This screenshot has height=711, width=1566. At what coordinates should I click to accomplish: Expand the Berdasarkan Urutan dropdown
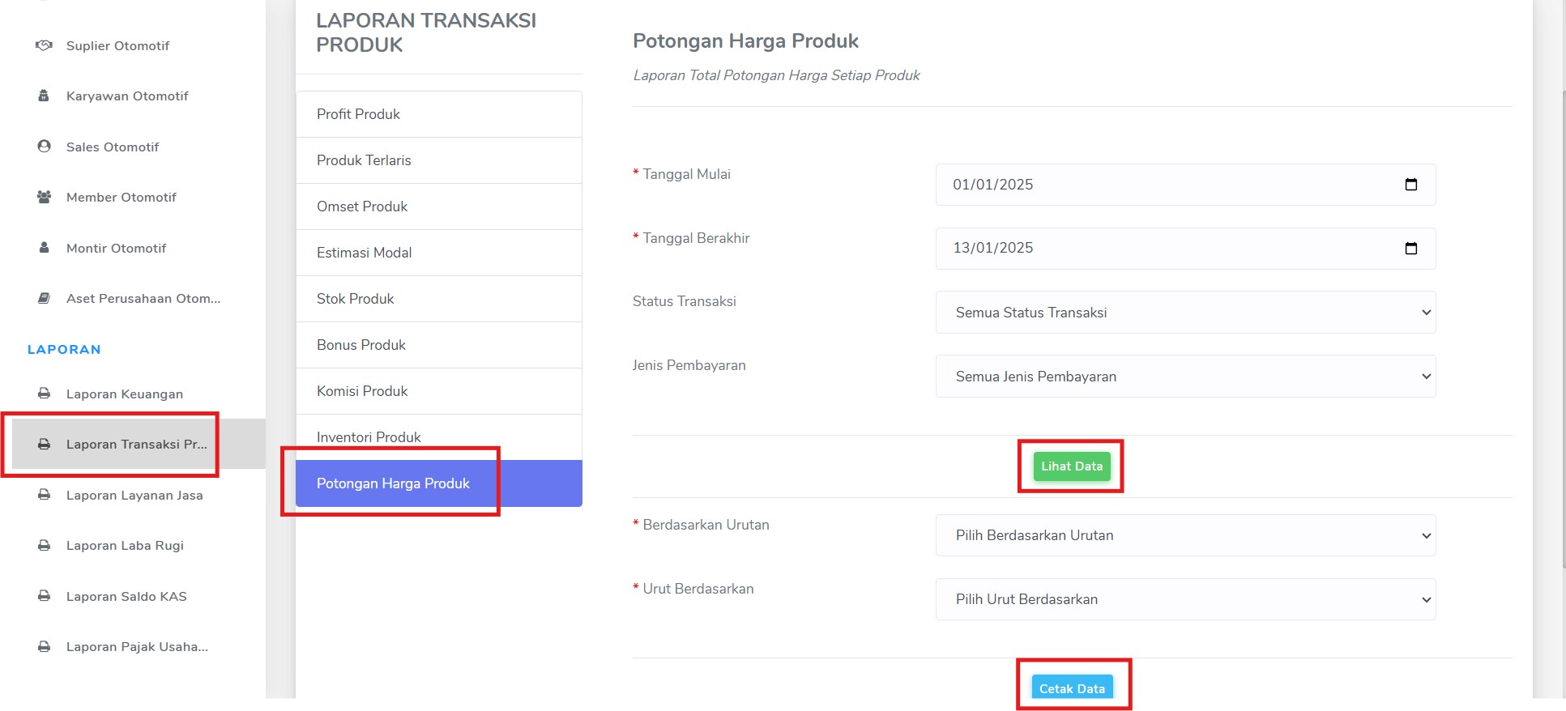coord(1185,535)
